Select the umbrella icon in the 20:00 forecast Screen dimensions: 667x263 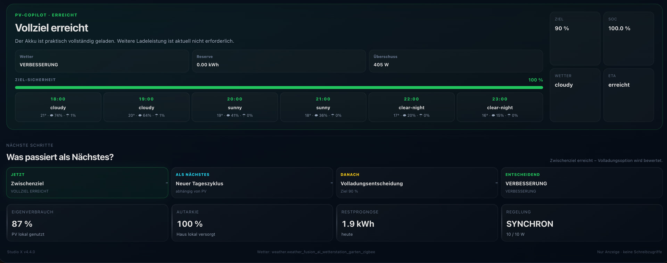point(244,116)
